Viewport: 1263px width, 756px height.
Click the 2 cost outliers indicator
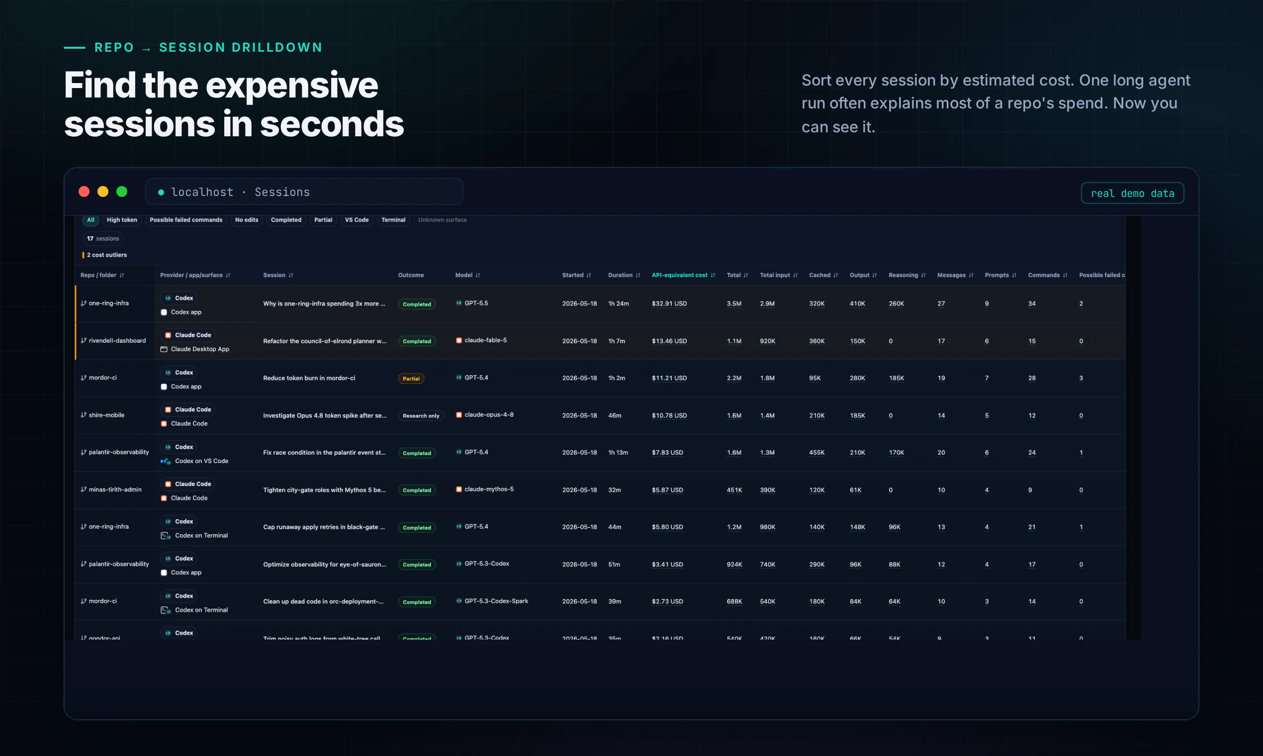[105, 255]
